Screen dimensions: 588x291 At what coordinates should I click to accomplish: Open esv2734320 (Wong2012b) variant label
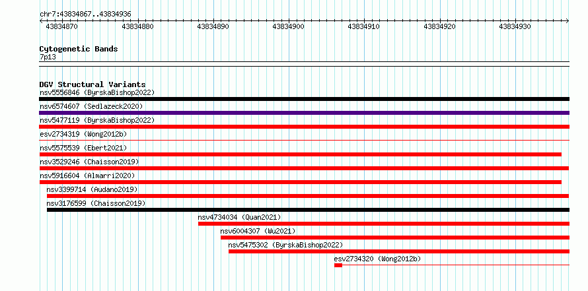click(x=378, y=259)
